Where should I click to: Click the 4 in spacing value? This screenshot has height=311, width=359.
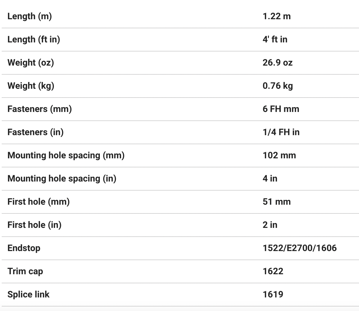(x=270, y=179)
